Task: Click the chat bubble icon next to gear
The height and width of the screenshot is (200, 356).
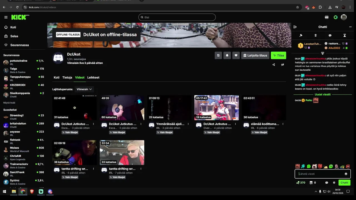Action: point(327,182)
